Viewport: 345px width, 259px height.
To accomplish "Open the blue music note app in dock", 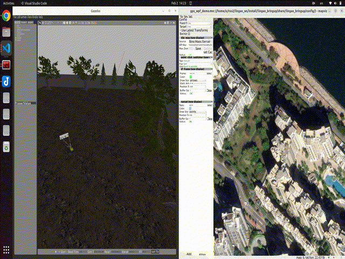I will [6, 81].
